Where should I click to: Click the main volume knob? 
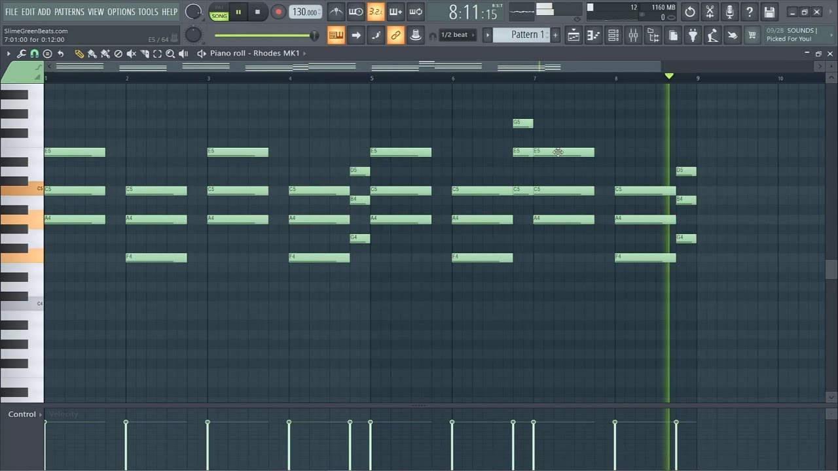coord(193,12)
